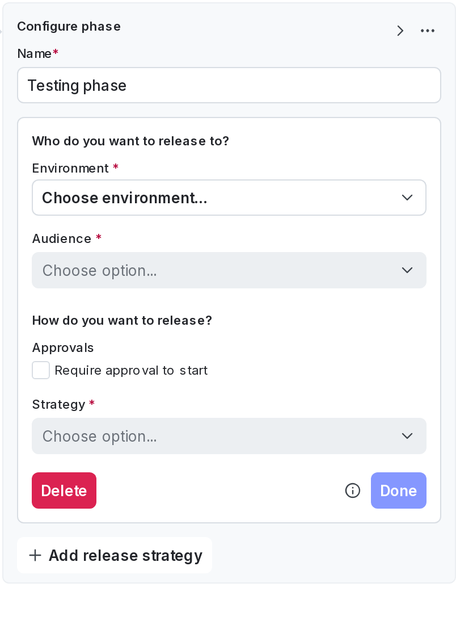456x629 pixels.
Task: Click the Configure phase title
Action: pos(69,27)
